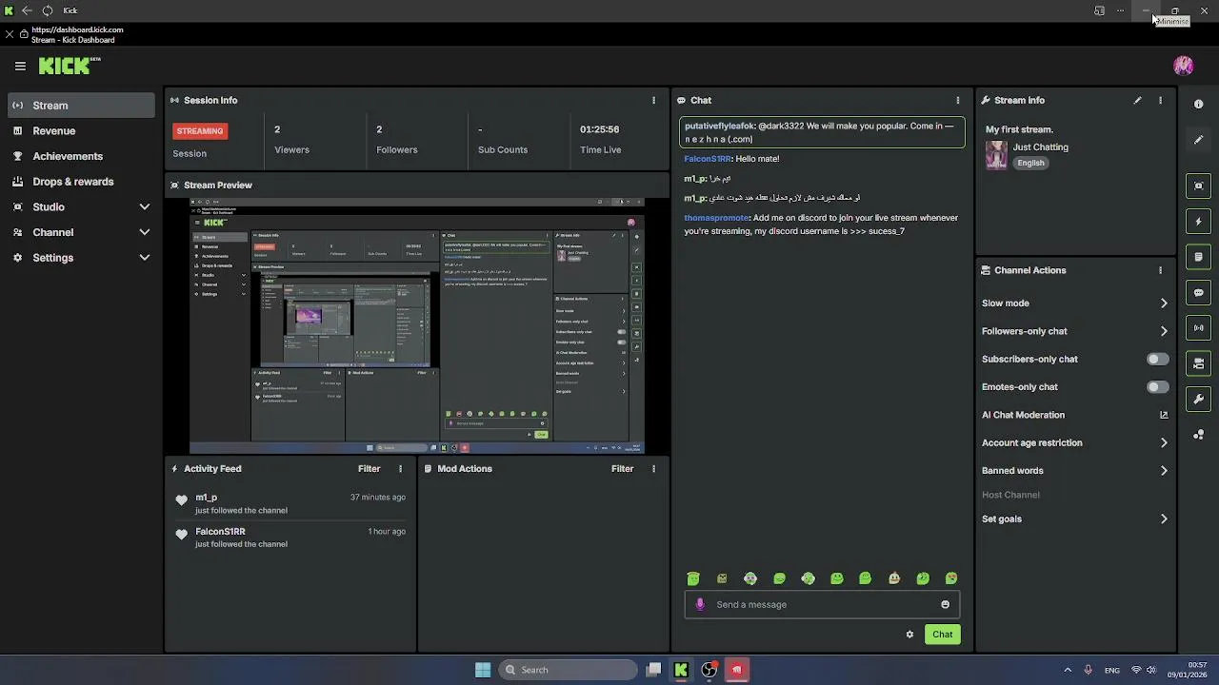The image size is (1219, 685).
Task: Toggle the document widget in right sidebar
Action: tap(1198, 257)
